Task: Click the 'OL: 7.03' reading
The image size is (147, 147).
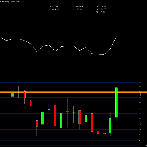Action: click(101, 12)
